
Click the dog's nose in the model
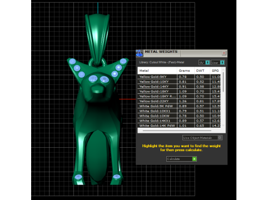[98, 89]
